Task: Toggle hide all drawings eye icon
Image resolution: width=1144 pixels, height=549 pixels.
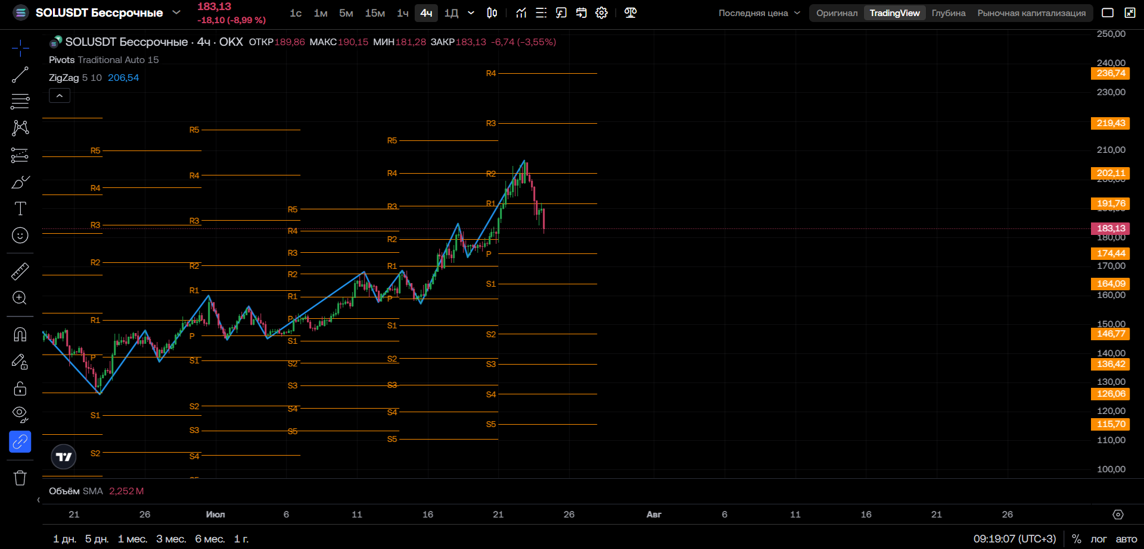Action: point(20,415)
